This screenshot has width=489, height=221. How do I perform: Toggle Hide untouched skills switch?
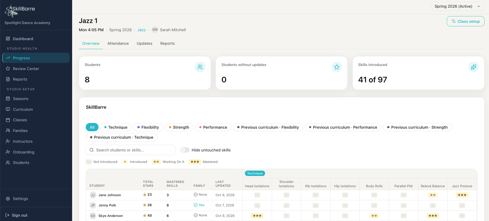coord(185,150)
